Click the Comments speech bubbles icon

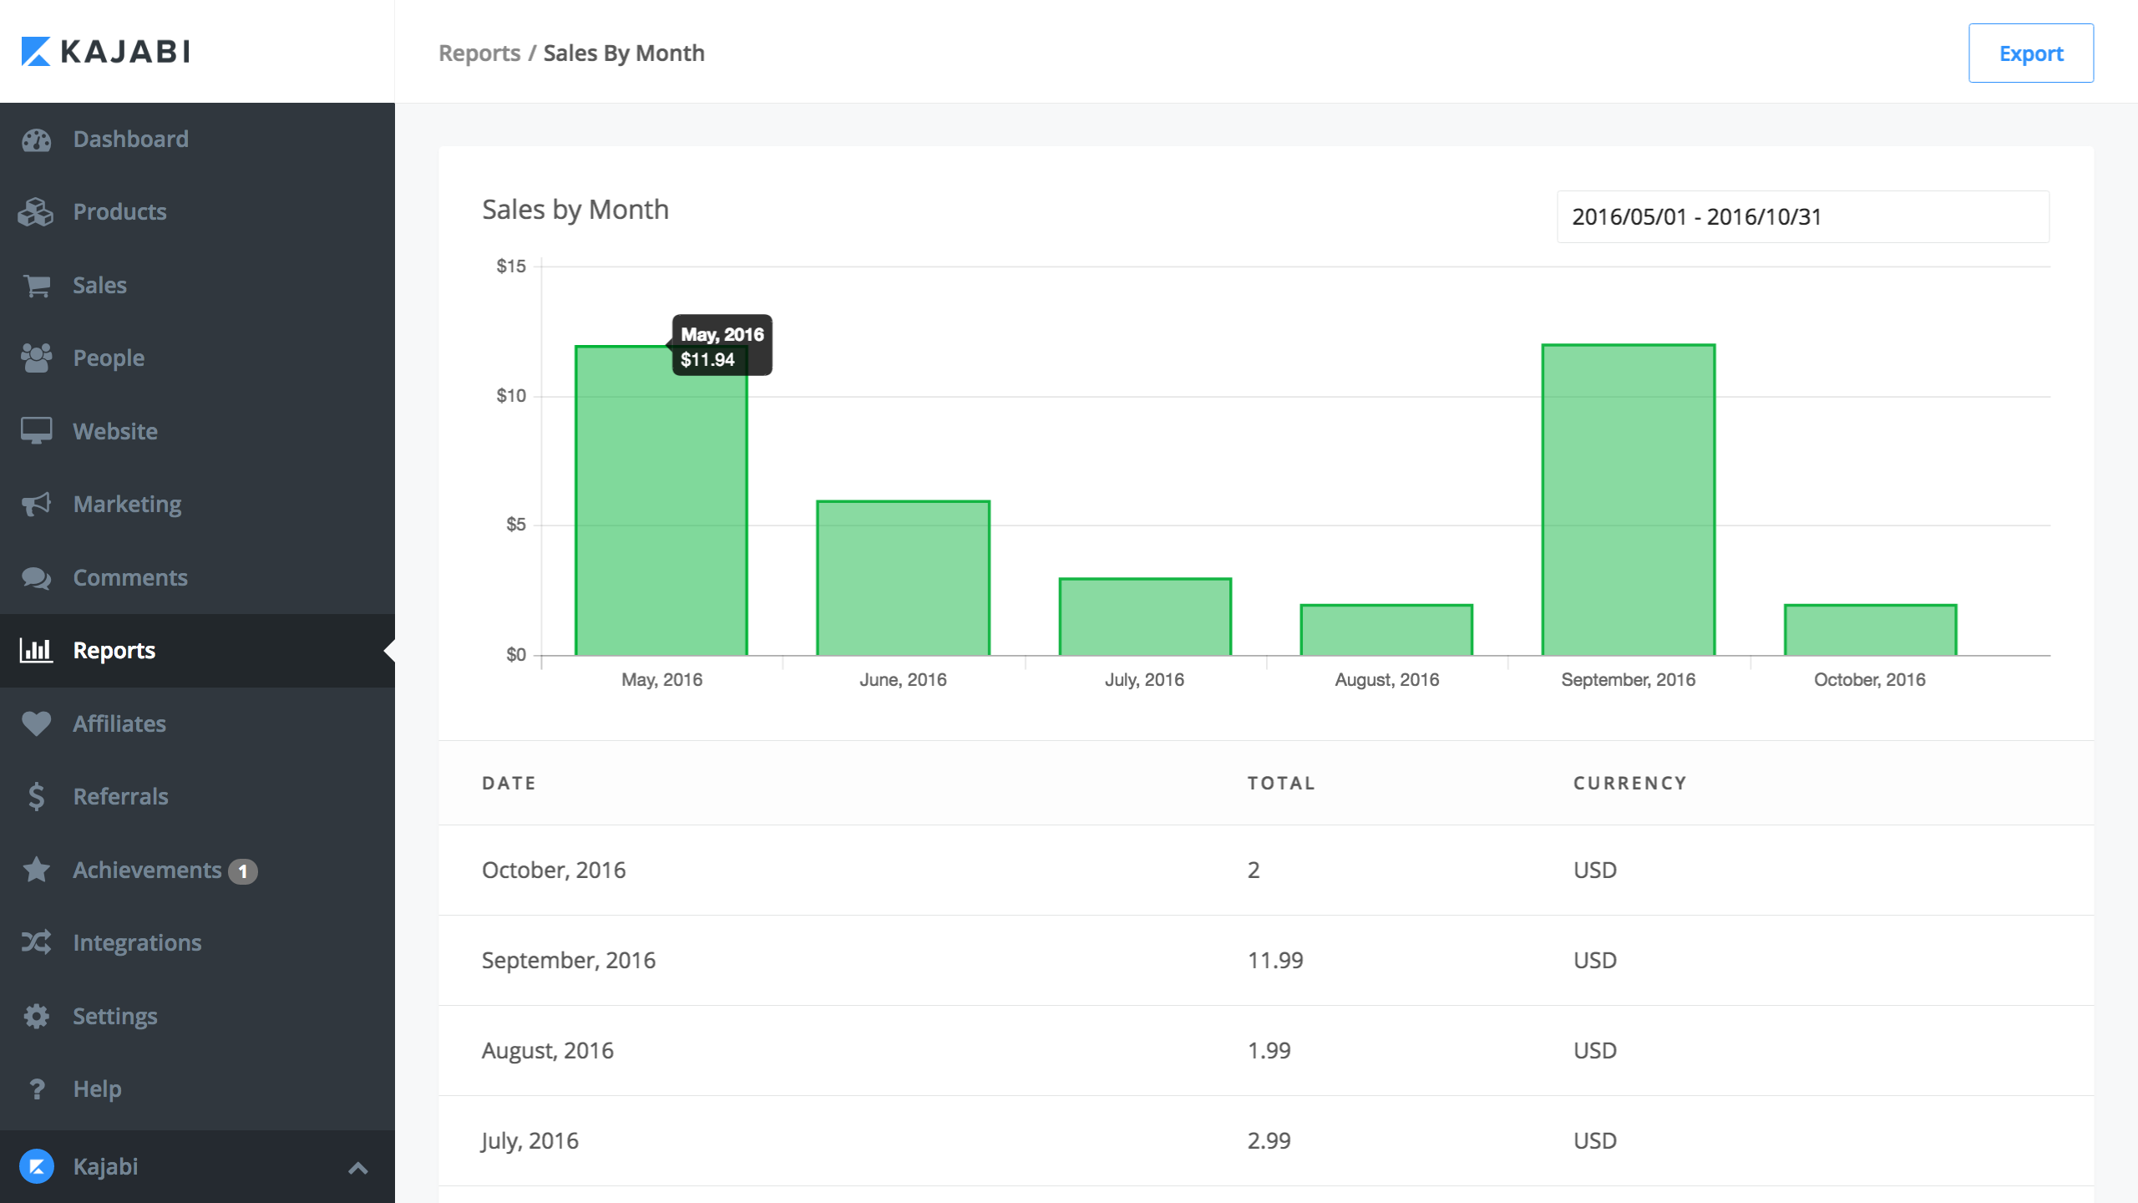[36, 578]
